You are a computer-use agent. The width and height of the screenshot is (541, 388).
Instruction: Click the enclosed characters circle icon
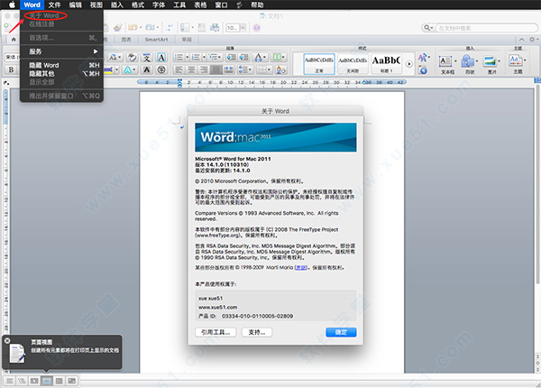coord(161,70)
